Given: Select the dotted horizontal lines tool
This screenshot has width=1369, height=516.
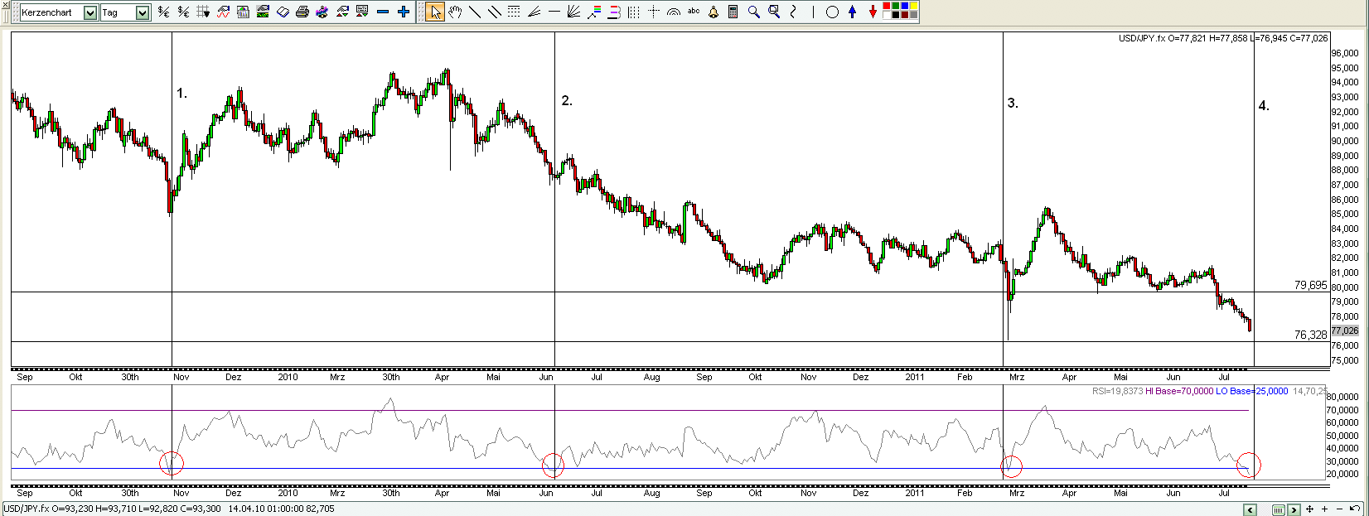Looking at the screenshot, I should pyautogui.click(x=514, y=12).
